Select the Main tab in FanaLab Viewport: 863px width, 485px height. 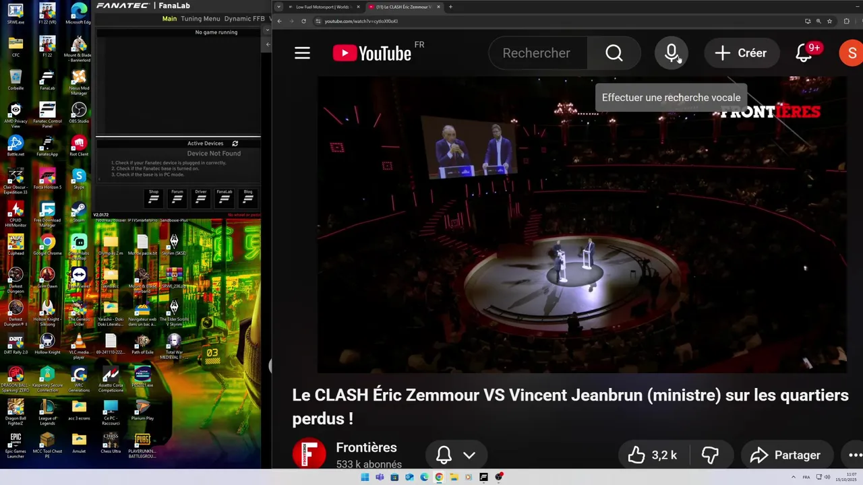click(x=169, y=19)
